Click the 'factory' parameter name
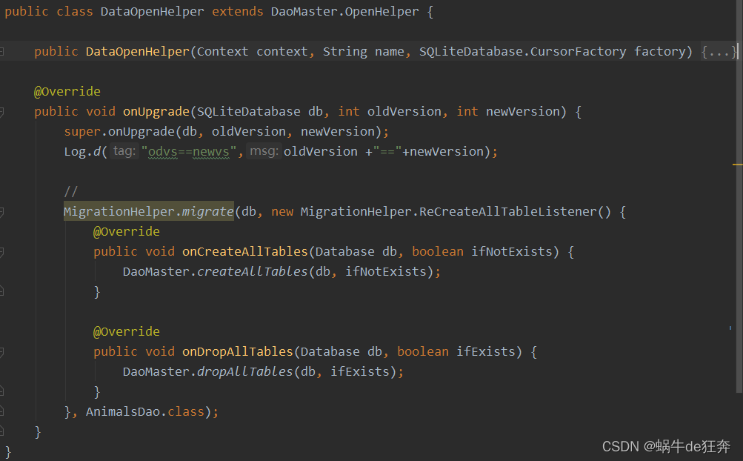 tap(659, 52)
